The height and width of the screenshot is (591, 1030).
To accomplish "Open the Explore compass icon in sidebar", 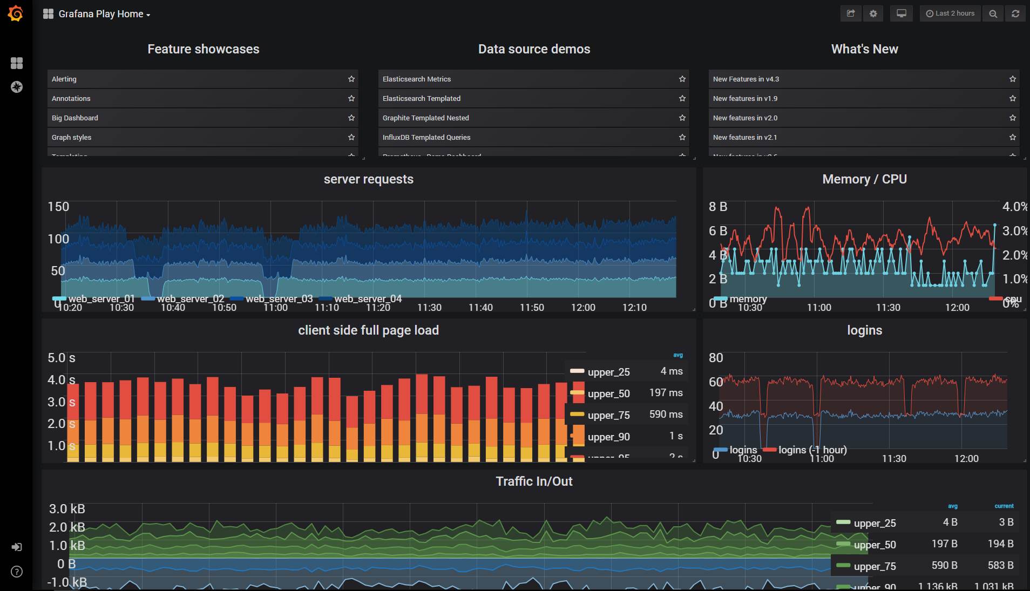I will click(17, 87).
